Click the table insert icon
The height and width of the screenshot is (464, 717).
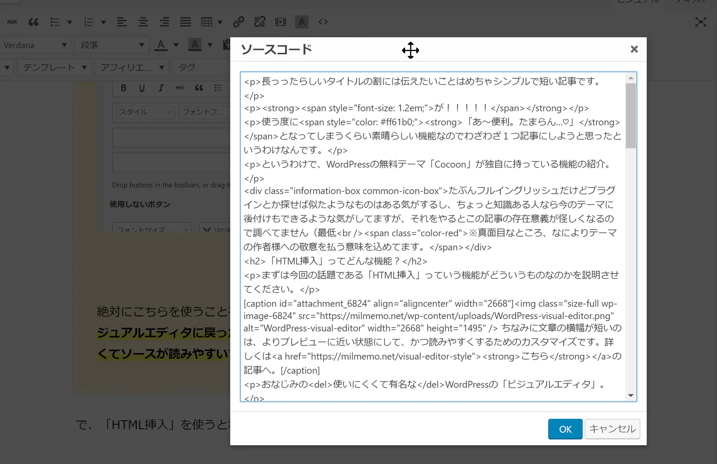(207, 21)
